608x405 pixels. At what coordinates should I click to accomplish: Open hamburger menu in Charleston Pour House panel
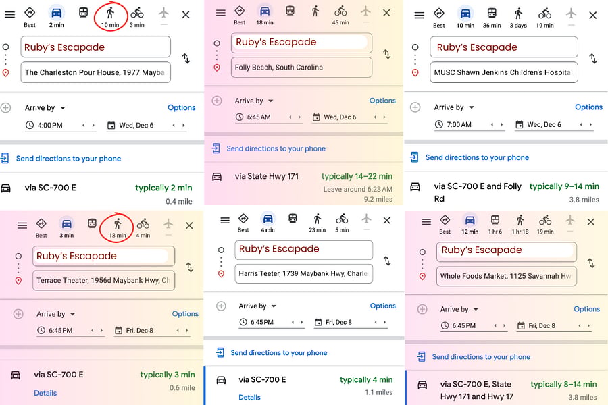tap(9, 15)
